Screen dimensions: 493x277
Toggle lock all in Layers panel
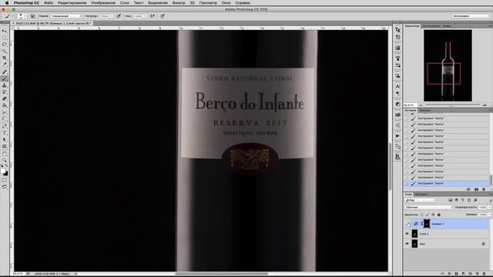pos(439,215)
